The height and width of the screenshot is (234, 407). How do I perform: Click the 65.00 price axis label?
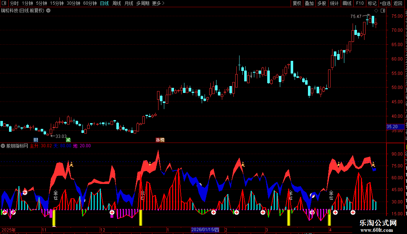(x=397, y=44)
